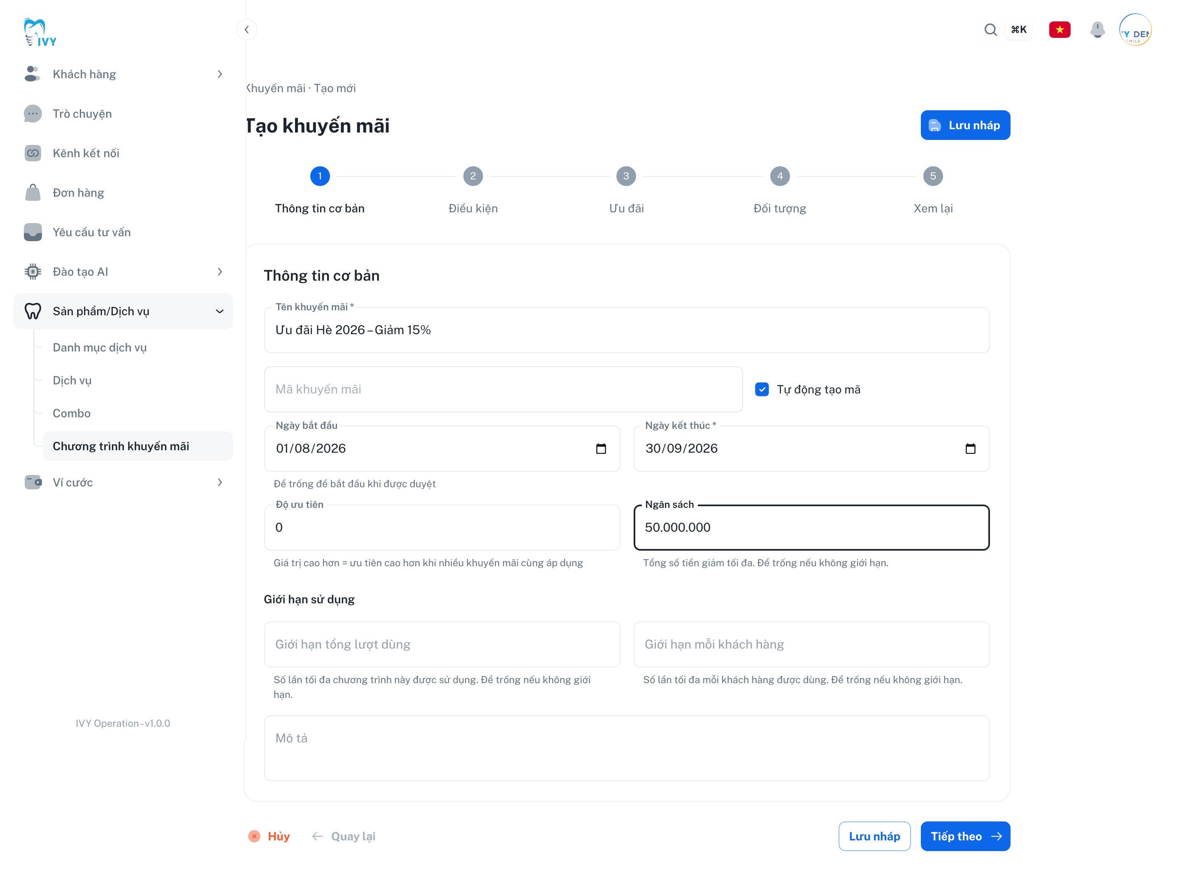1185x884 pixels.
Task: Focus the Mã khuyến mãi input field
Action: pos(503,389)
